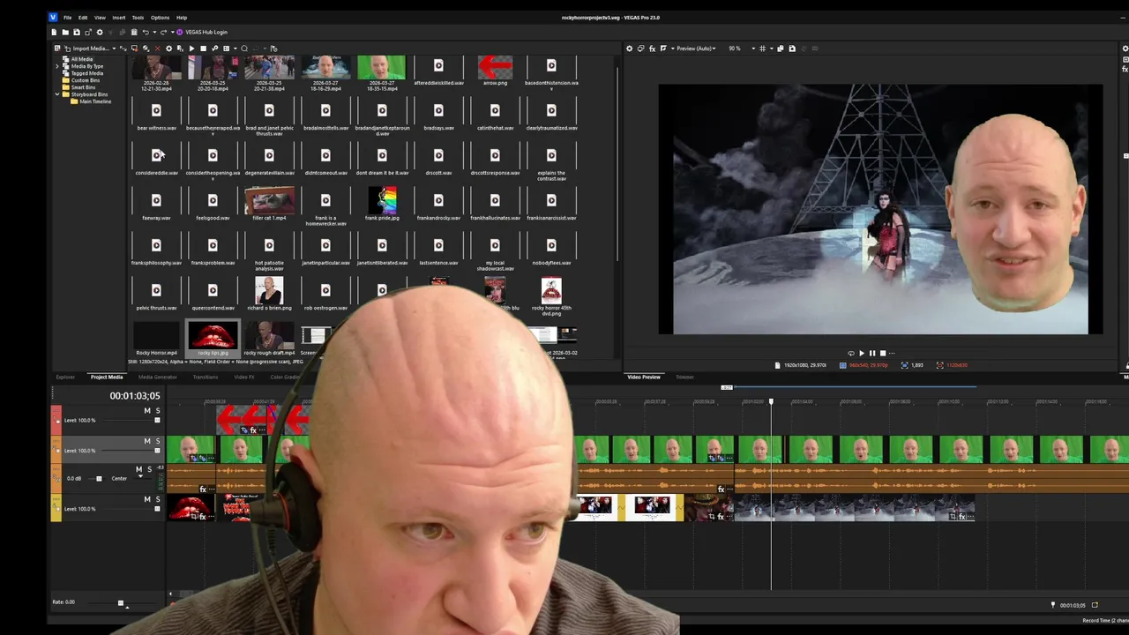Open a project using the folder icon
The image size is (1129, 635).
click(65, 32)
